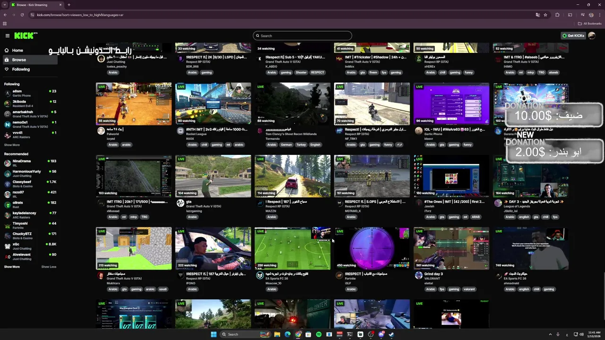Open followed channel nemo0o1

point(30,124)
